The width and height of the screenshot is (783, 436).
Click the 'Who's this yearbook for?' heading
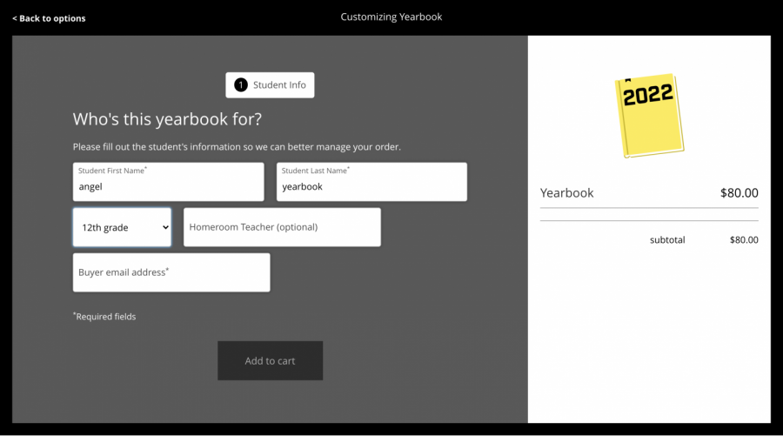[x=167, y=119]
